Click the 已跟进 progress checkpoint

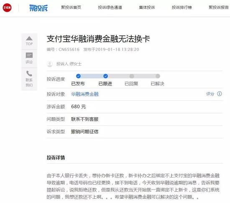[105, 76]
